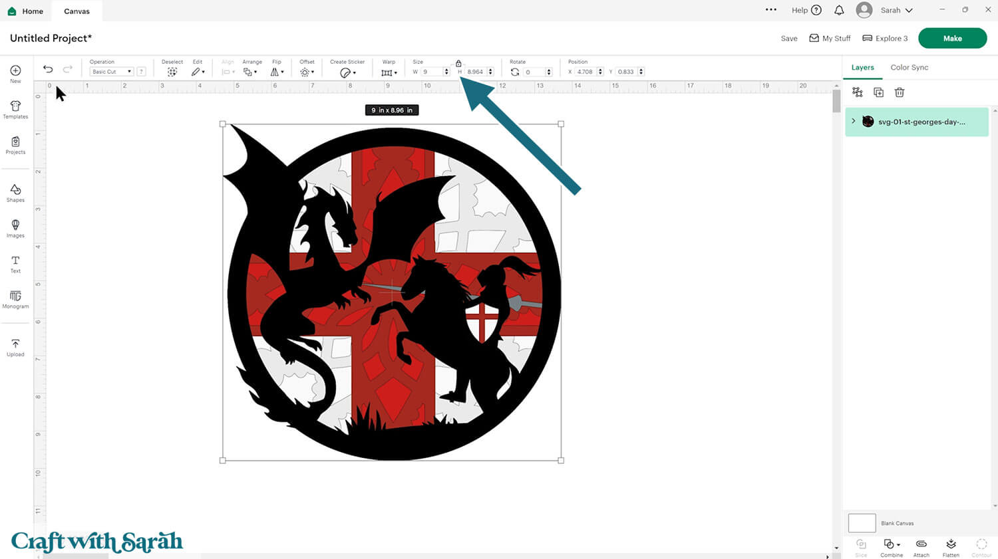998x559 pixels.
Task: Open My Stuff
Action: click(x=830, y=39)
